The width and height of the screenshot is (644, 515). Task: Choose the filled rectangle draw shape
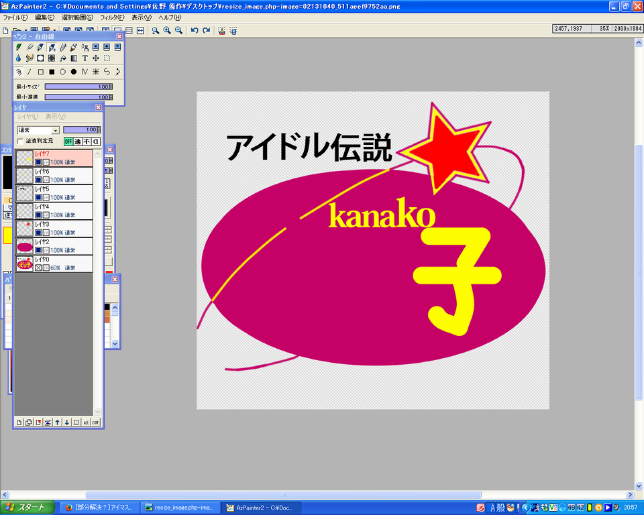click(x=52, y=72)
